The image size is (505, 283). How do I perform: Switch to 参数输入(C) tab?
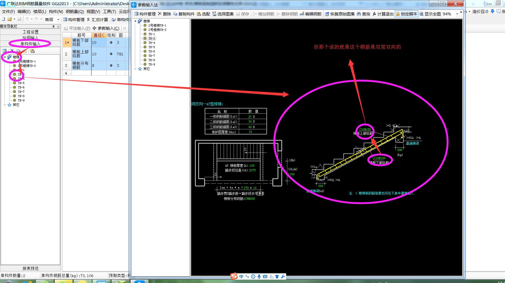click(x=106, y=28)
